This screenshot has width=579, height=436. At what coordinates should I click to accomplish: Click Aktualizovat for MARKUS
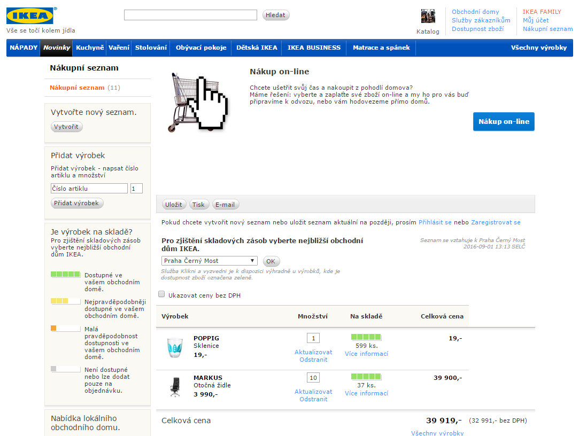(313, 392)
